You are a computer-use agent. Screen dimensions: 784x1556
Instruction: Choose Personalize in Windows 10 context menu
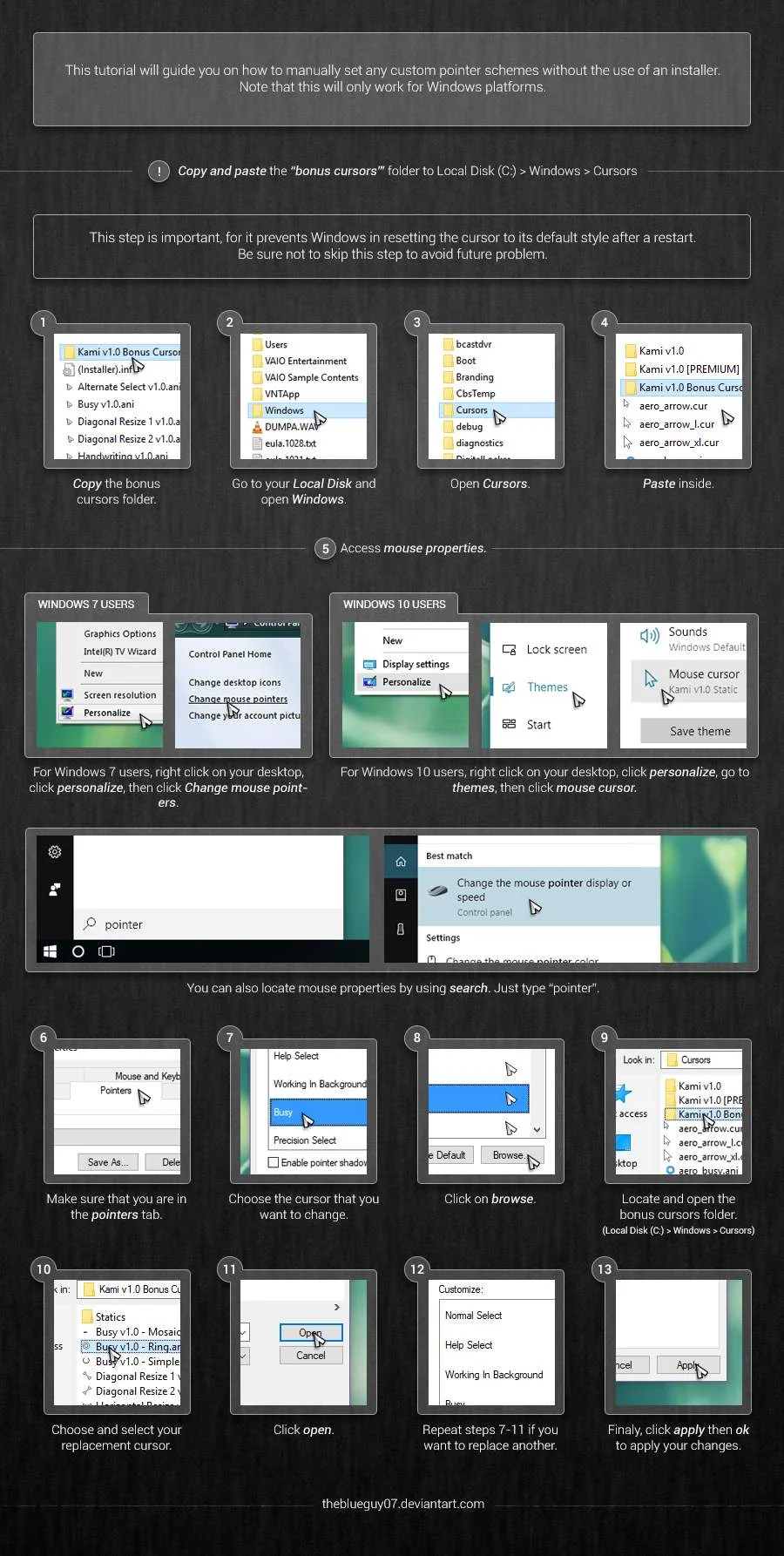click(407, 682)
